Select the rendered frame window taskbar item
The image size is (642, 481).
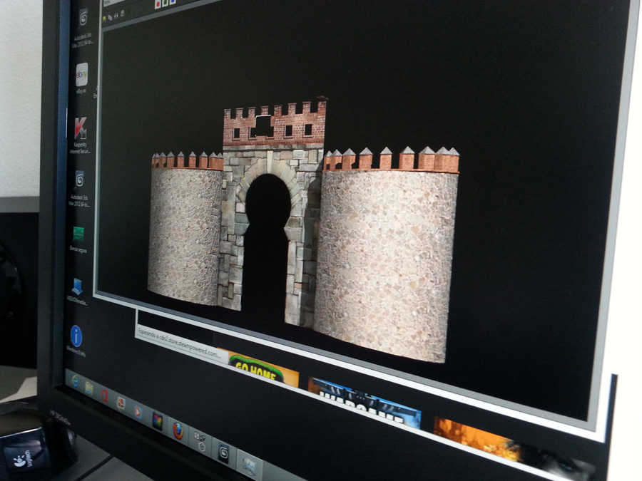(x=249, y=466)
